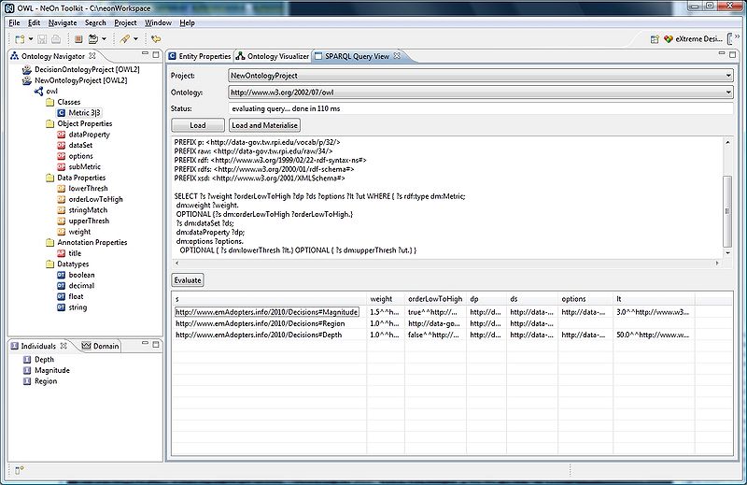Open the Navigate menu
Viewport: 747px width, 485px height.
click(63, 22)
